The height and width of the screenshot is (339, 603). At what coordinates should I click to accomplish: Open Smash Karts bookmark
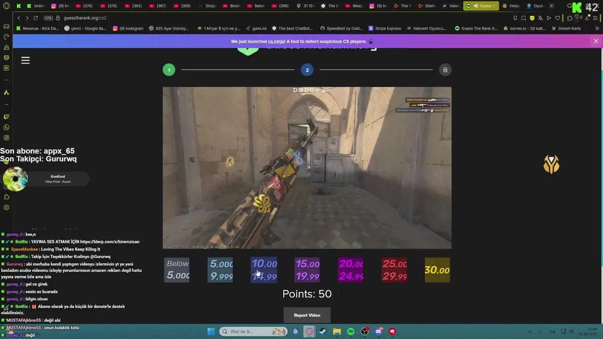click(566, 28)
